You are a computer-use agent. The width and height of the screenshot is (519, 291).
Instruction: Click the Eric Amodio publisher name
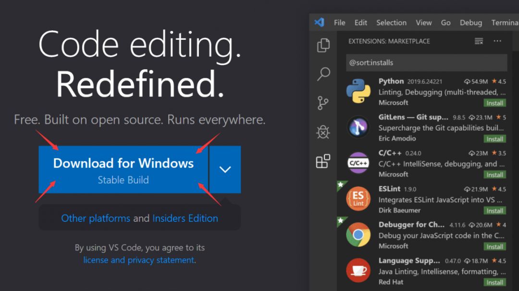397,138
